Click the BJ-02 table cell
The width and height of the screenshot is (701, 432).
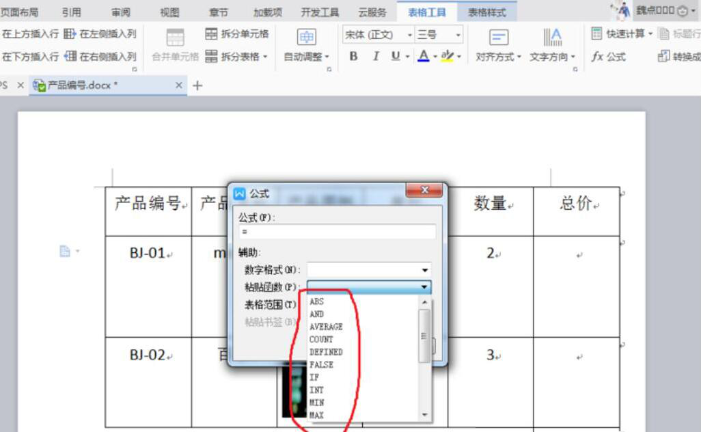[x=148, y=381]
